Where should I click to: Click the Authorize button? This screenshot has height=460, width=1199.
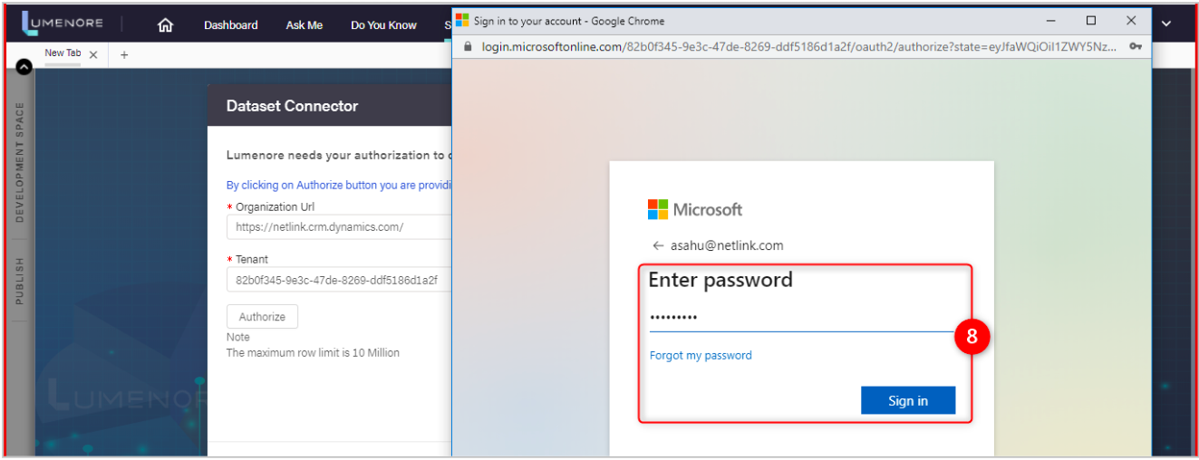pos(262,317)
